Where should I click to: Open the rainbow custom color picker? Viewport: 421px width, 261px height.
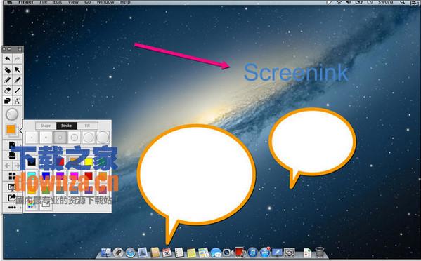tap(32, 205)
